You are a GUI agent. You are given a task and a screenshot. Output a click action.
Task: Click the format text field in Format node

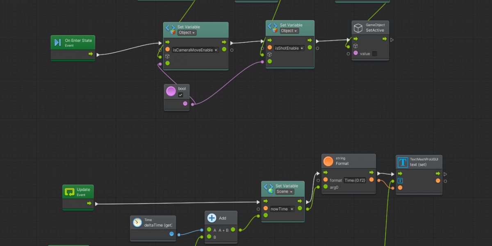356,180
